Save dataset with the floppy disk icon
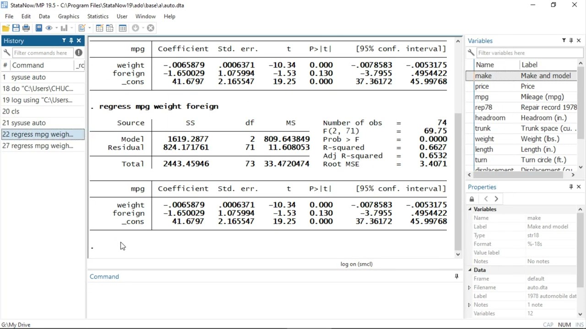586x329 pixels. (16, 28)
